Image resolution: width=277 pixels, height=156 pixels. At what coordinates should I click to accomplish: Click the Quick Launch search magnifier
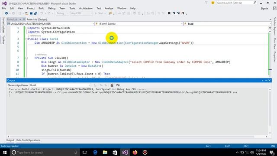(x=255, y=3)
